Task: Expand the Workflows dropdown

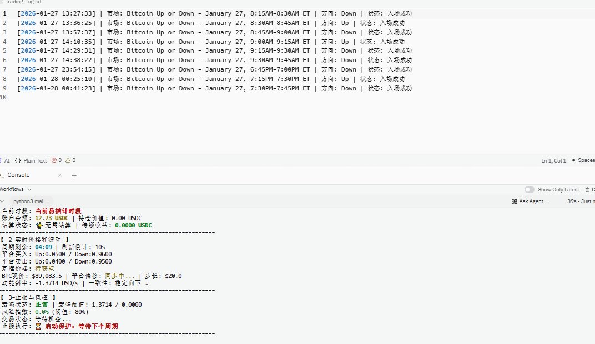Action: pos(16,189)
